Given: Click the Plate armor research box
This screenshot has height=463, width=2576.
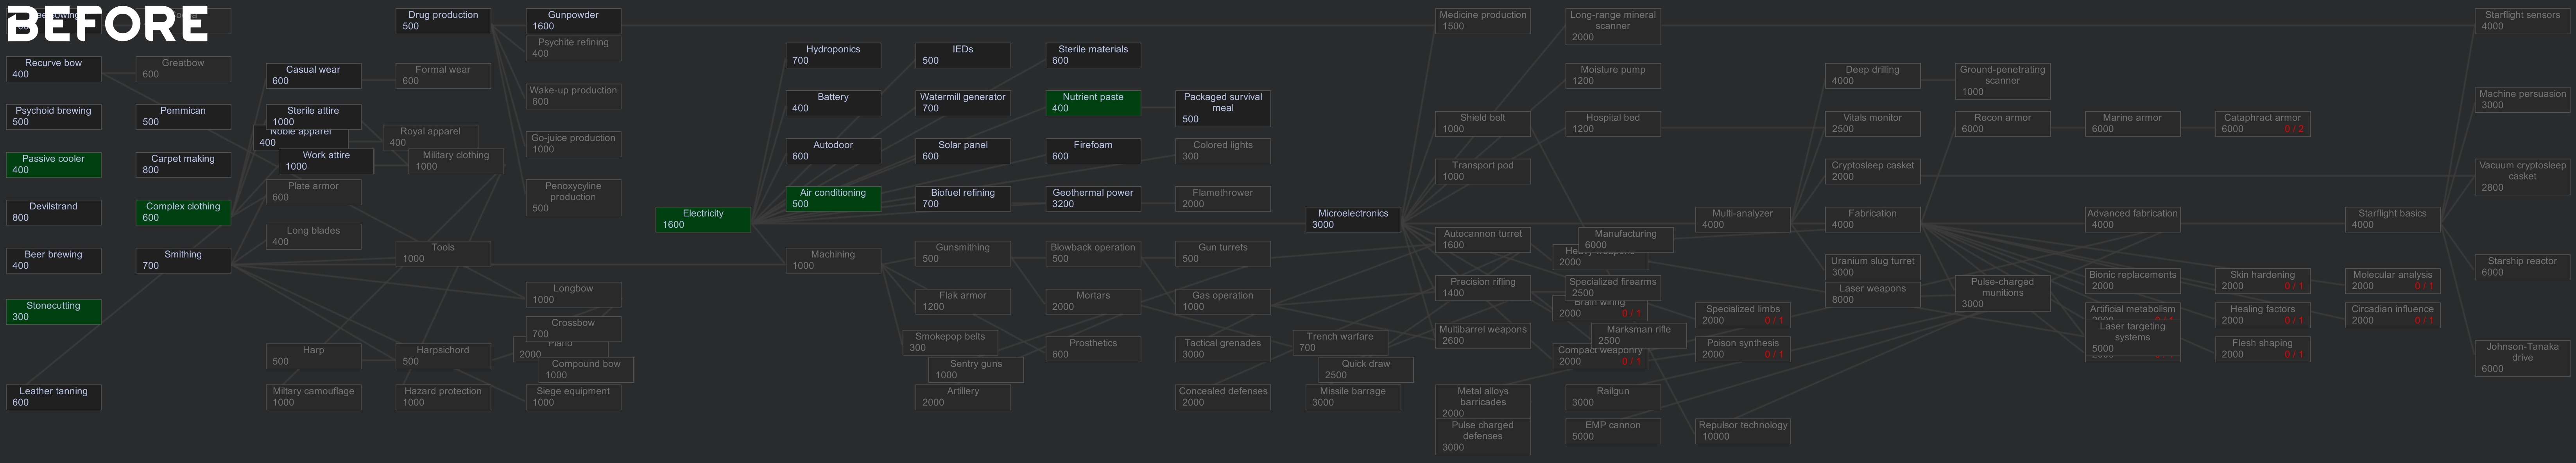Looking at the screenshot, I should pos(313,192).
